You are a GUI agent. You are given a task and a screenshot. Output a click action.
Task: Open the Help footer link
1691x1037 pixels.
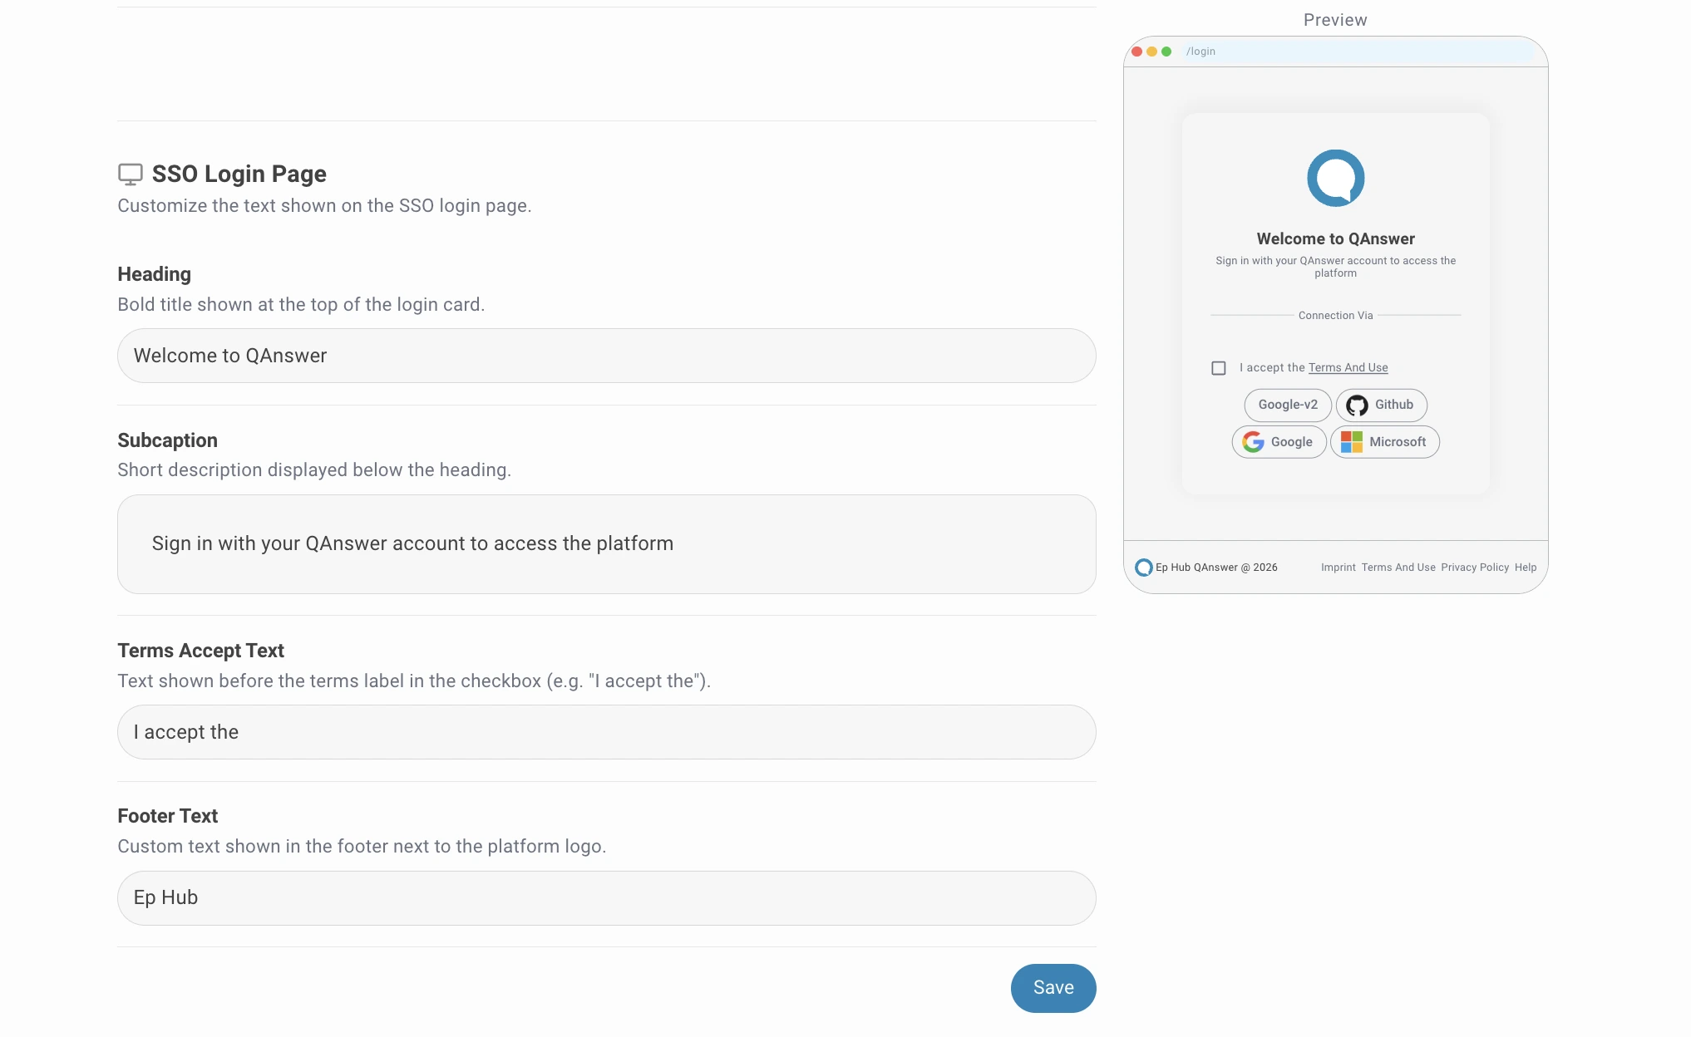1526,568
